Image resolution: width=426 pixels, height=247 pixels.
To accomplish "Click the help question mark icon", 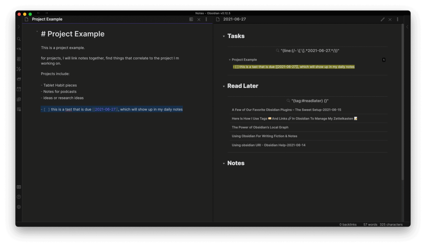I will pyautogui.click(x=19, y=197).
